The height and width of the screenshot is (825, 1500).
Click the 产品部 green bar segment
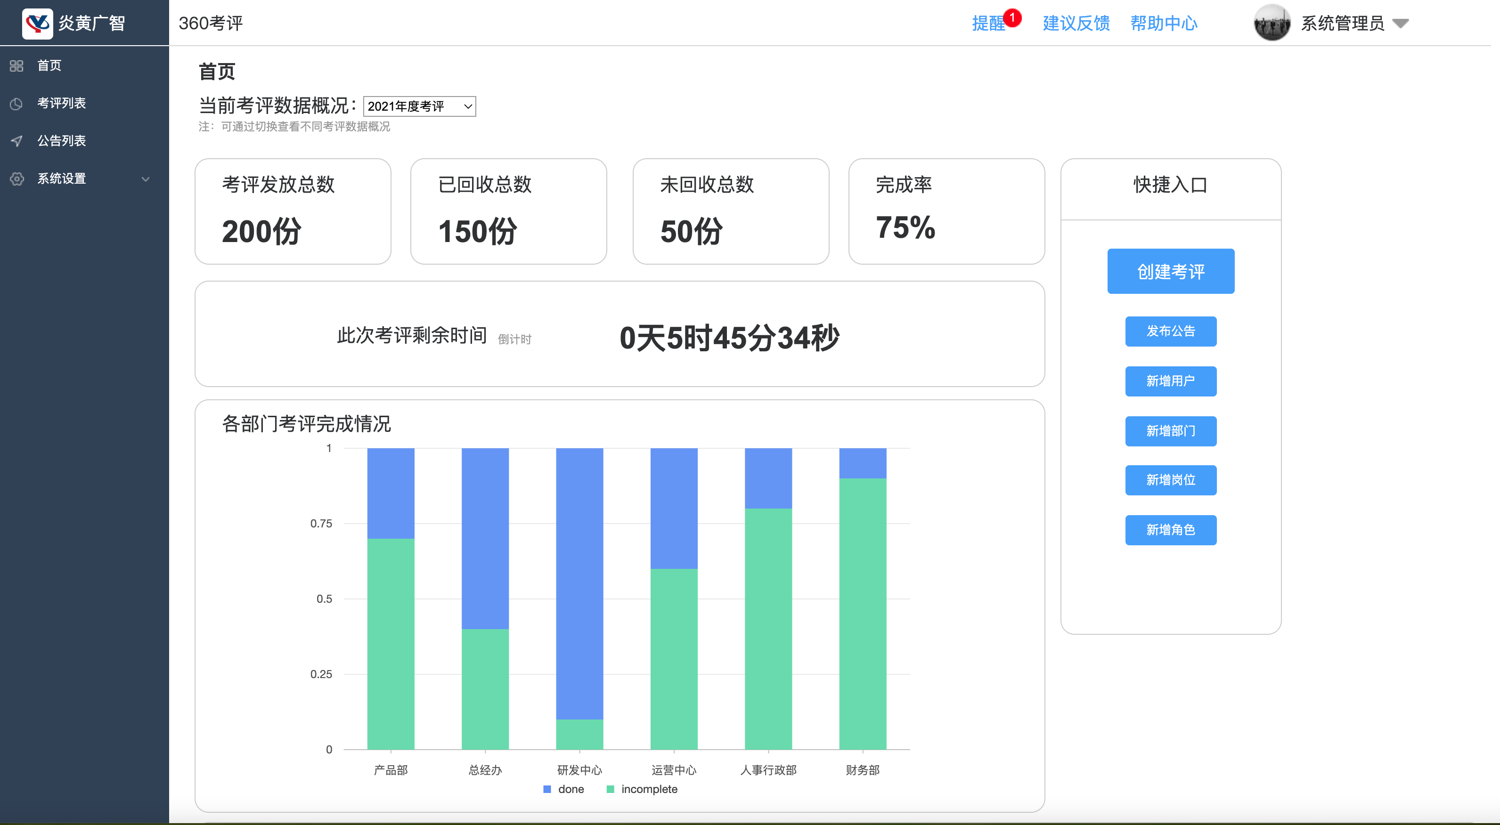point(391,644)
